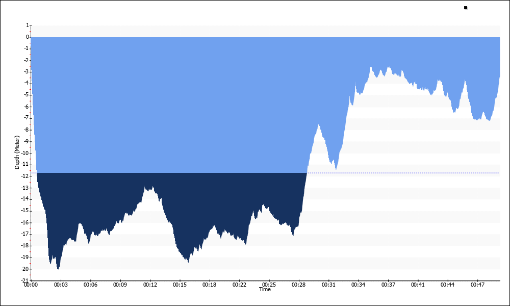Select the 00:03 time axis label

click(61, 285)
